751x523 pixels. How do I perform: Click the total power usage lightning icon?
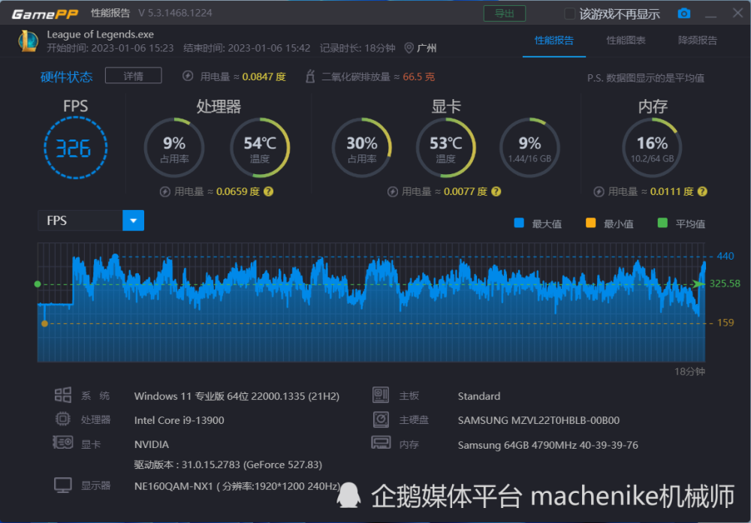(188, 76)
